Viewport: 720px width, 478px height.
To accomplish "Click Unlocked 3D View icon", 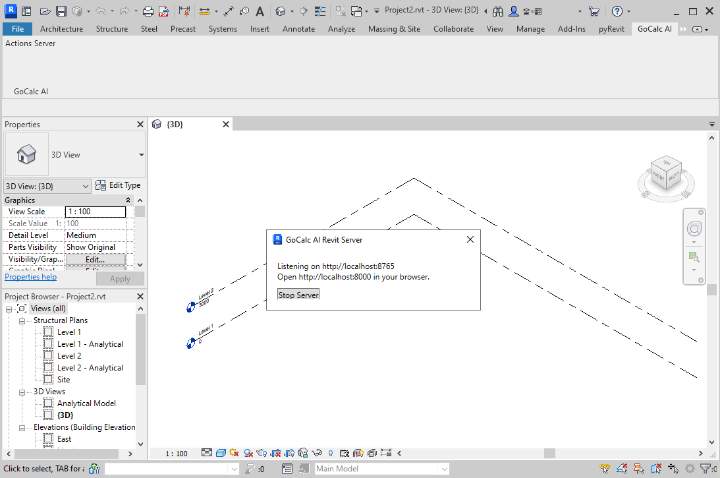I will [x=303, y=453].
